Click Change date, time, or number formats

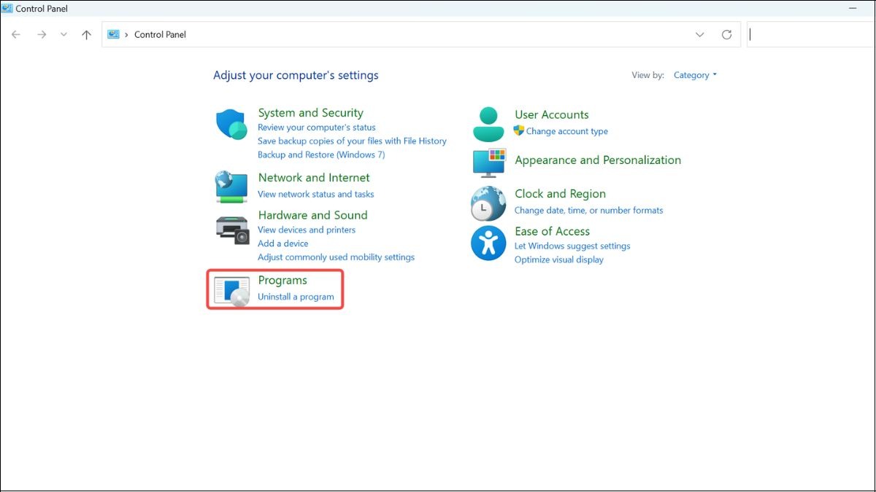(x=589, y=210)
